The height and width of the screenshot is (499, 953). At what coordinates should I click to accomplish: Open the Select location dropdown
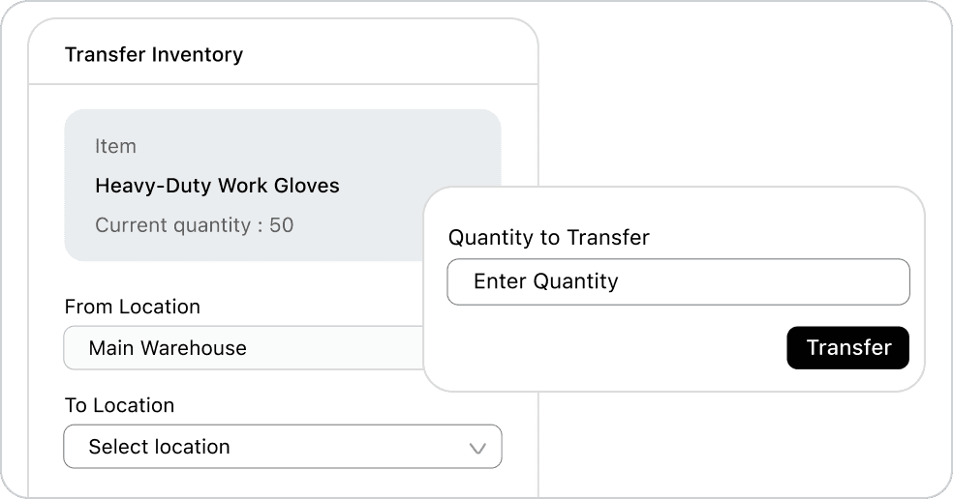coord(282,447)
